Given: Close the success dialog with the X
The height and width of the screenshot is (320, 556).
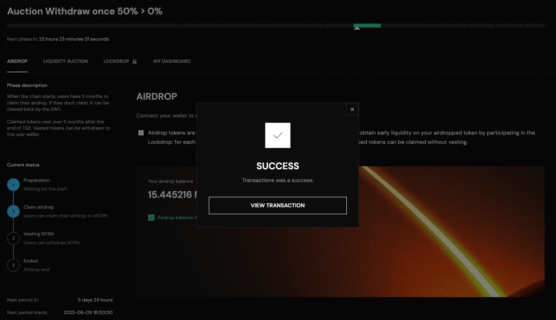Looking at the screenshot, I should [x=352, y=109].
